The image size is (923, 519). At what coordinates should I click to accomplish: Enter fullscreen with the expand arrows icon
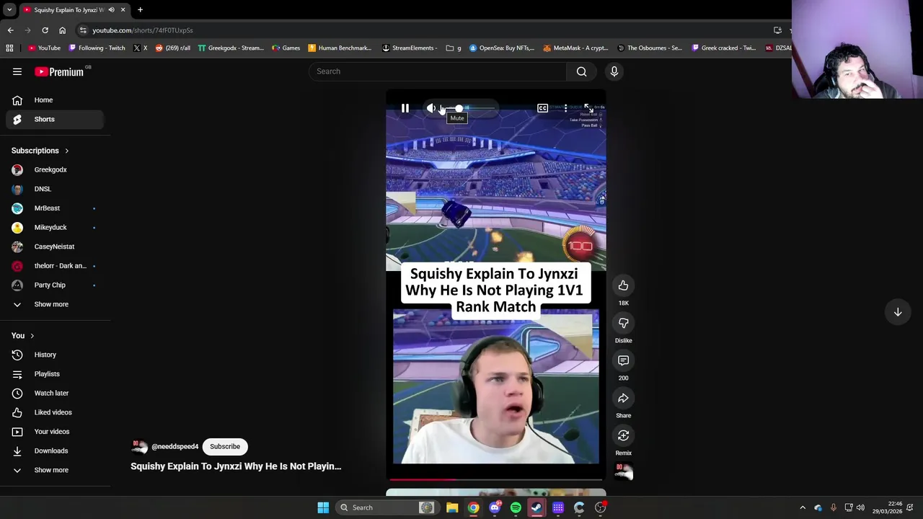tap(588, 108)
